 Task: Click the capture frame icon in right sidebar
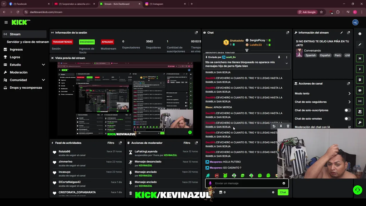(360, 58)
